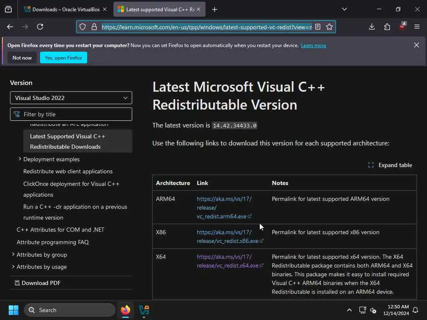
Task: Download vc_redist.x64.exe link
Action: click(230, 261)
